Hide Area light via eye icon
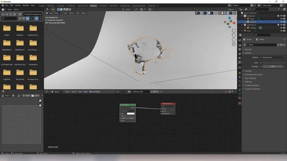287x161 pixels. pos(281,31)
